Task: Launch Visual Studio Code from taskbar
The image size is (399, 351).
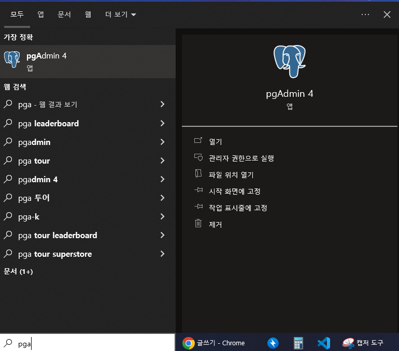Action: tap(324, 343)
